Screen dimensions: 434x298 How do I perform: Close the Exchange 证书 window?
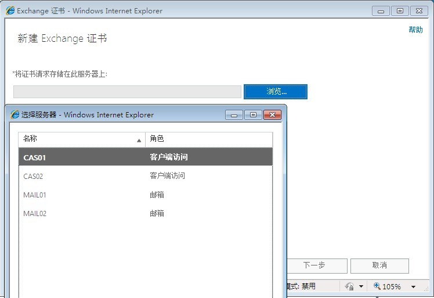419,11
